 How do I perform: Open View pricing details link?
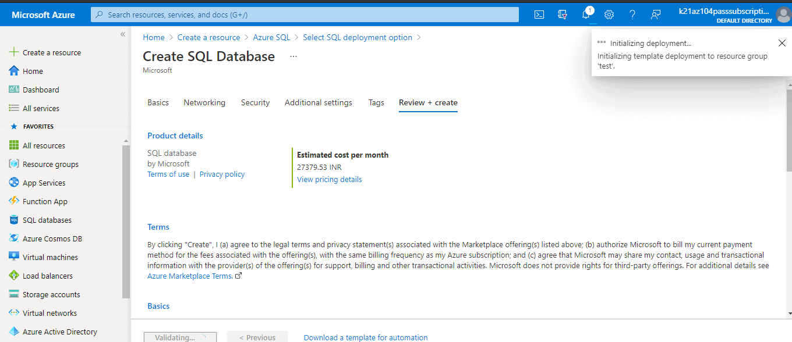[x=329, y=179]
